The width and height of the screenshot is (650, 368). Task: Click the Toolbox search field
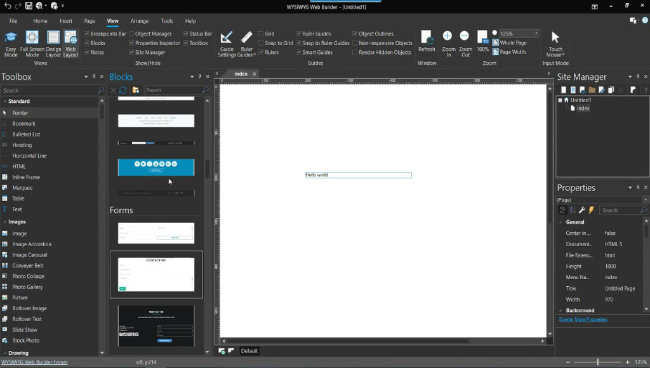[48, 90]
